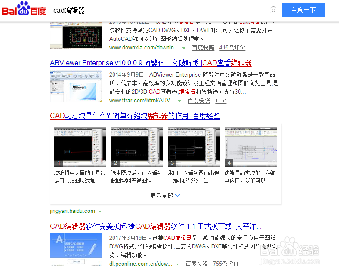Open step 3 thumbnail of Jingyan result
This screenshot has height=273, width=339.
pyautogui.click(x=194, y=147)
